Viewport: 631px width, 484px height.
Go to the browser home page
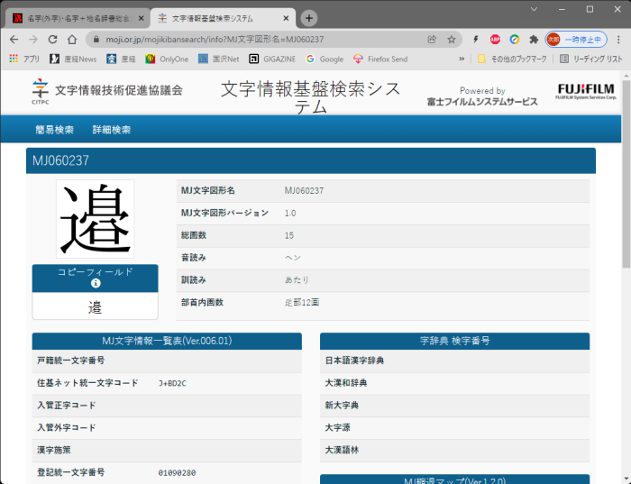(72, 40)
